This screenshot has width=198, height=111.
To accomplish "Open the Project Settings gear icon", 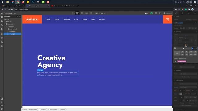I will point(2,46).
